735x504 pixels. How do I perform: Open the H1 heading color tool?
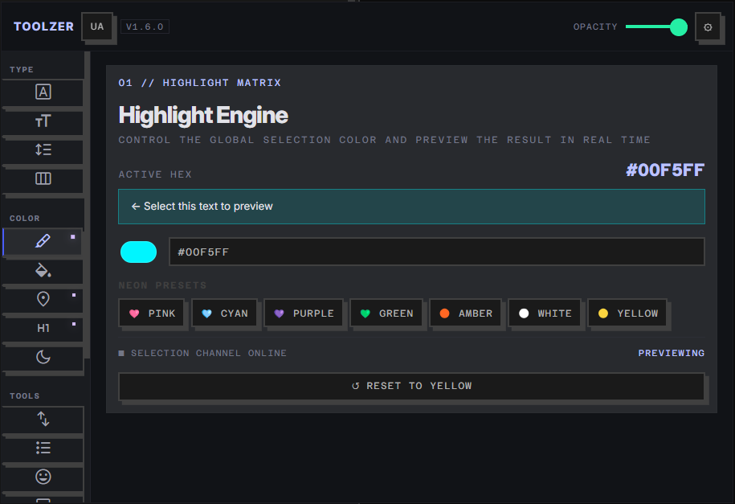click(43, 329)
